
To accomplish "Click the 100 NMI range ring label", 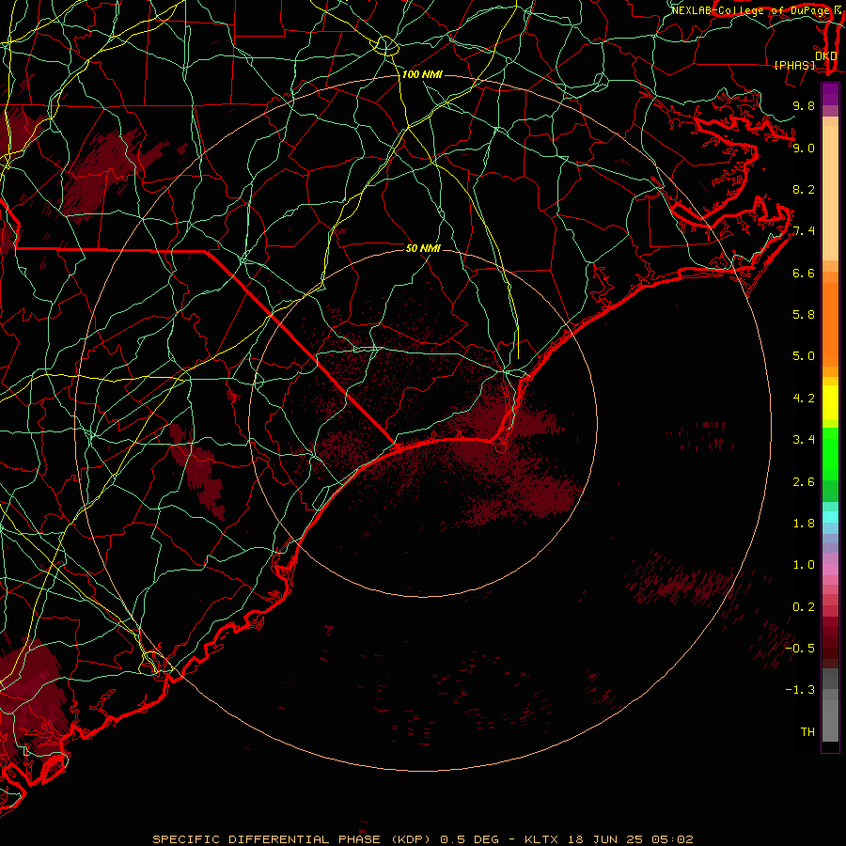I will point(422,74).
